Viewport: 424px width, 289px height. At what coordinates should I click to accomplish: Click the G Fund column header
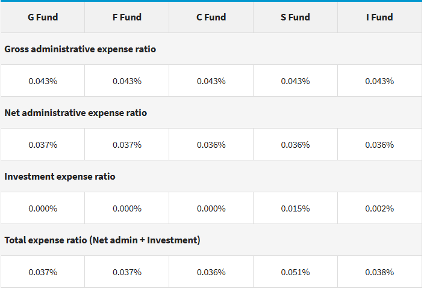coord(43,17)
